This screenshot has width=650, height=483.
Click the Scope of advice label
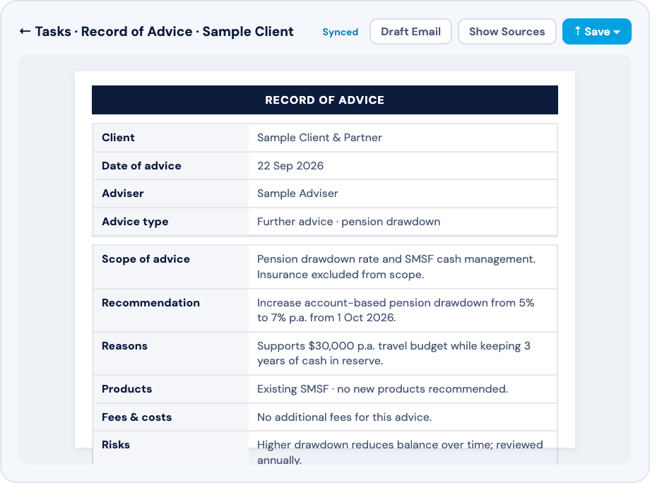tap(146, 259)
